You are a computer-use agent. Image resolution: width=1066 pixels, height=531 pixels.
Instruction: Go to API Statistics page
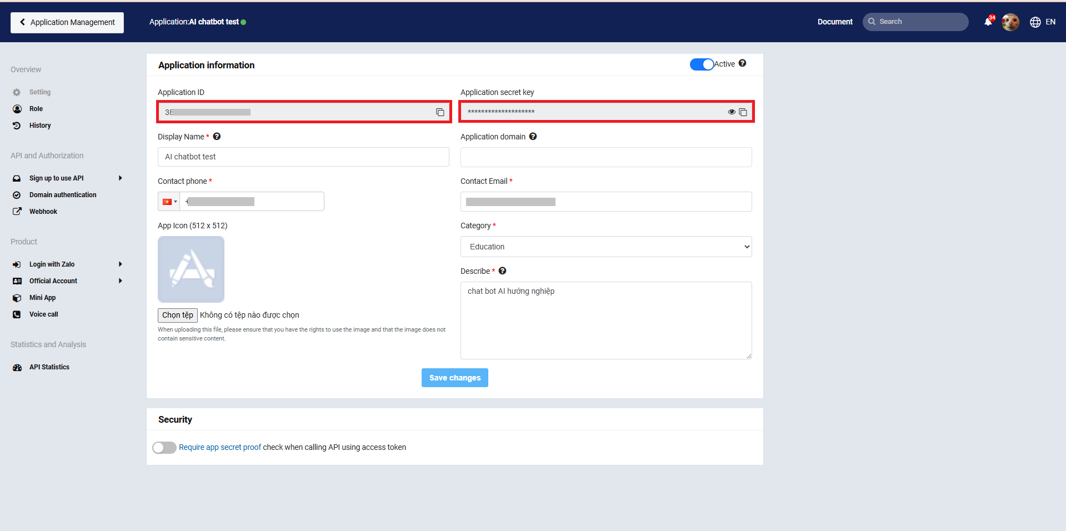click(x=49, y=367)
